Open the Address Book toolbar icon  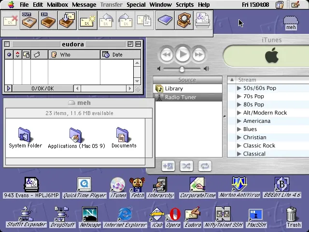pyautogui.click(x=165, y=20)
